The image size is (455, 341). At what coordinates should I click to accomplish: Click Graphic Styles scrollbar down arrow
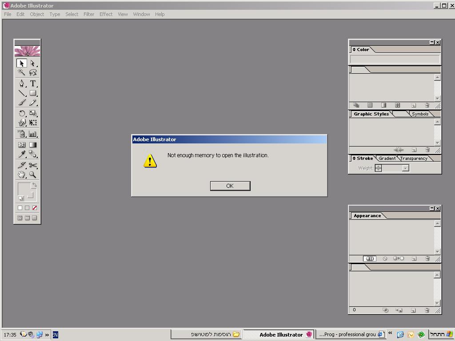(x=437, y=143)
